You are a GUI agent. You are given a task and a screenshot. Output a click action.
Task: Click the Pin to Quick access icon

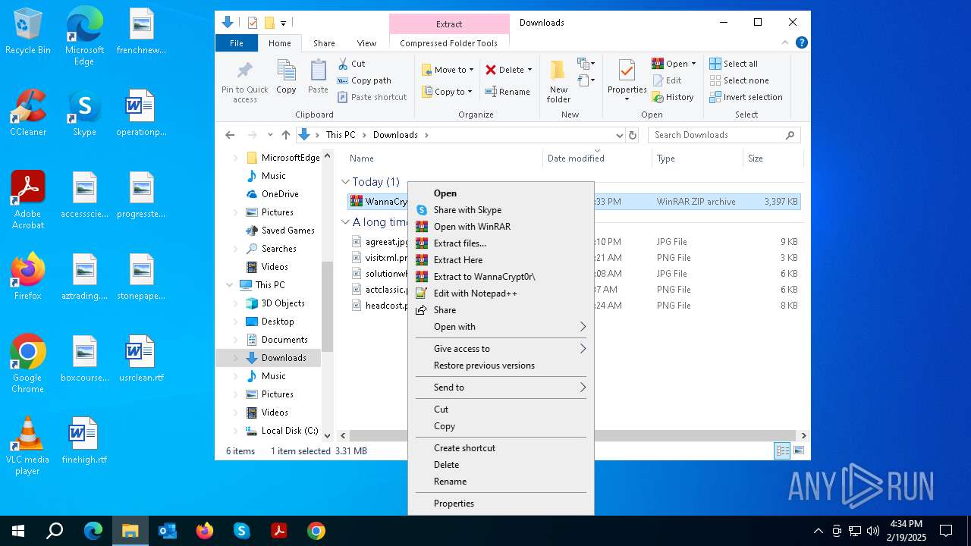[x=244, y=72]
